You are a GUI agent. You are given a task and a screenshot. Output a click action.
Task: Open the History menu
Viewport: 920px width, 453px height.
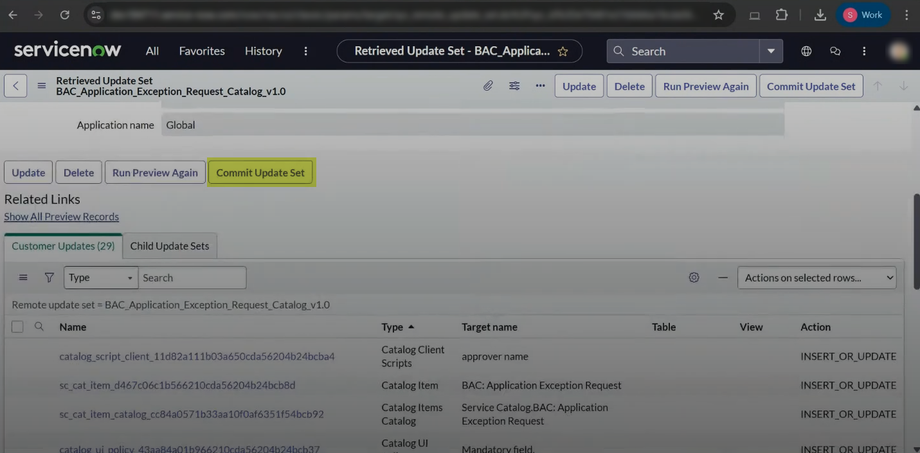(x=263, y=51)
